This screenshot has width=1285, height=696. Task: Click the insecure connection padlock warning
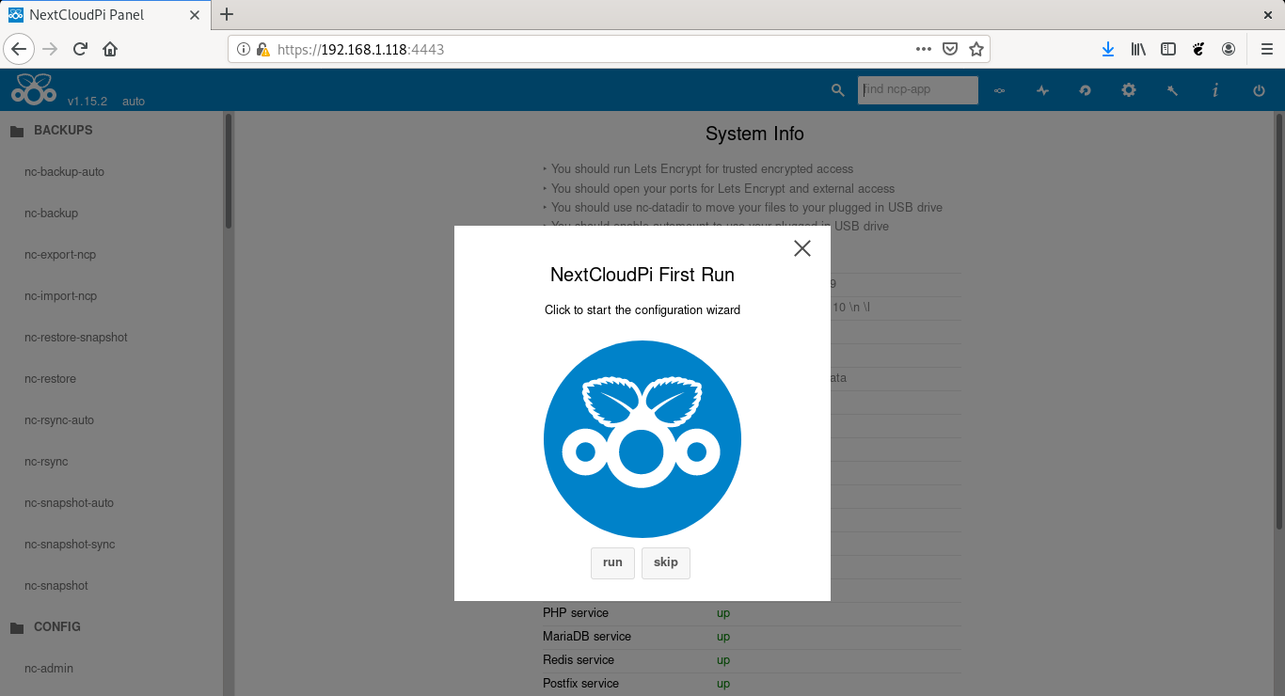tap(263, 49)
